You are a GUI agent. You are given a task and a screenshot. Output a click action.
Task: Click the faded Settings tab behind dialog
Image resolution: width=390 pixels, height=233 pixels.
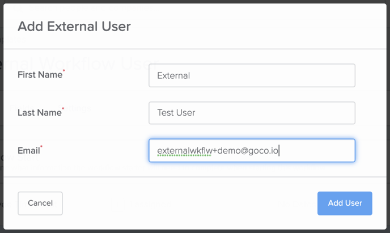(x=75, y=108)
